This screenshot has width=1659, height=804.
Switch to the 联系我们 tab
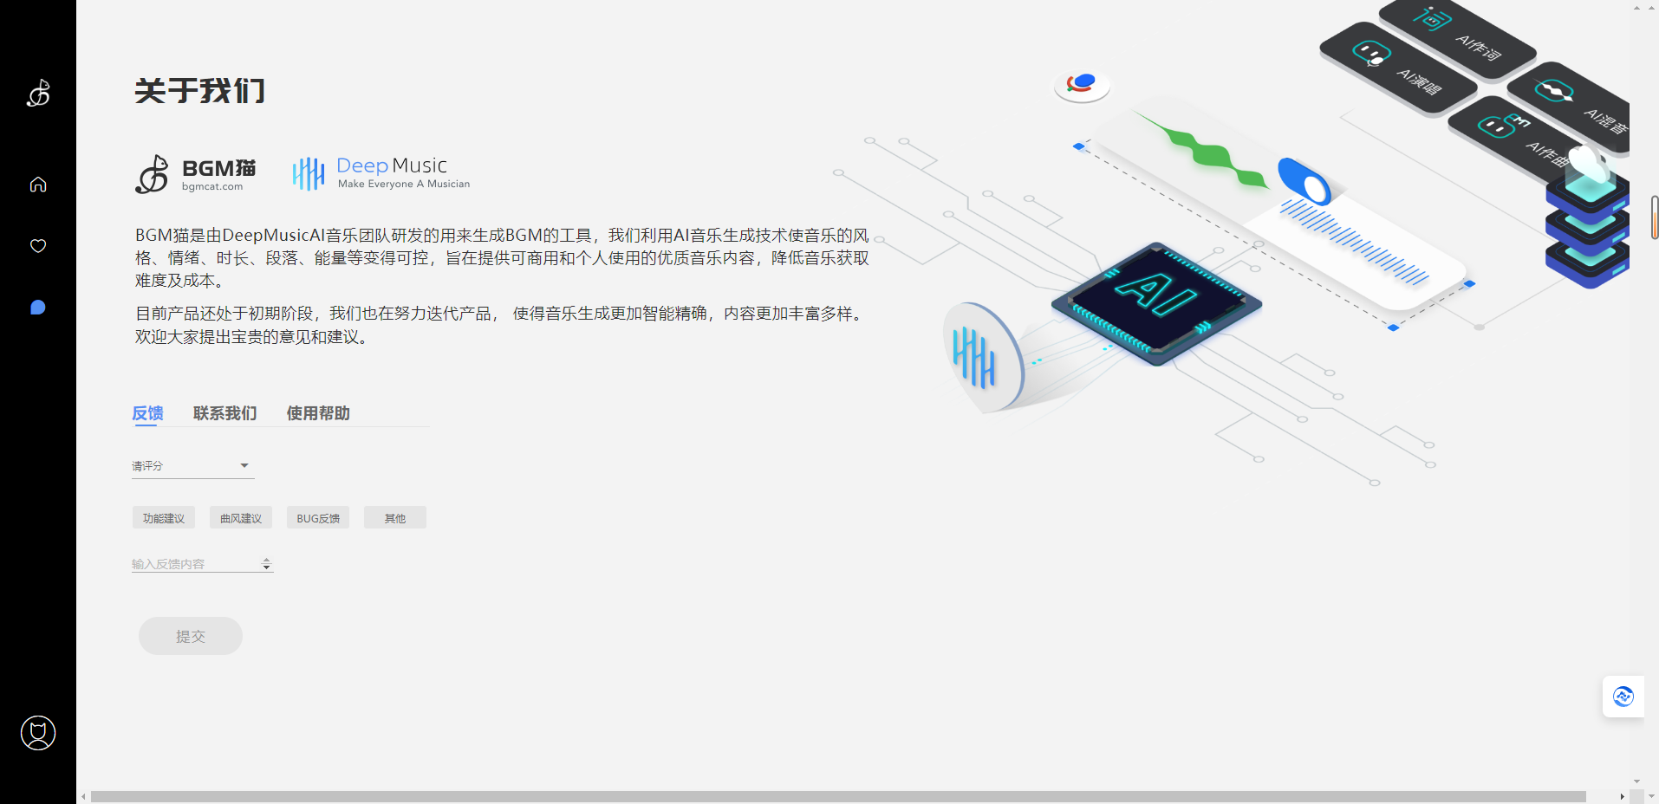[224, 413]
